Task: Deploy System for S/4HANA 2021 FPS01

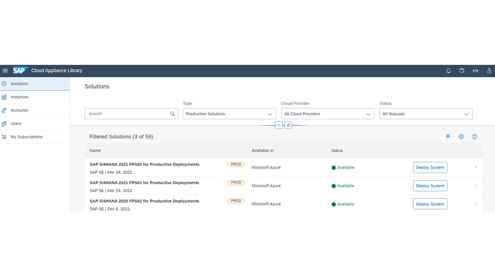Action: 430,185
